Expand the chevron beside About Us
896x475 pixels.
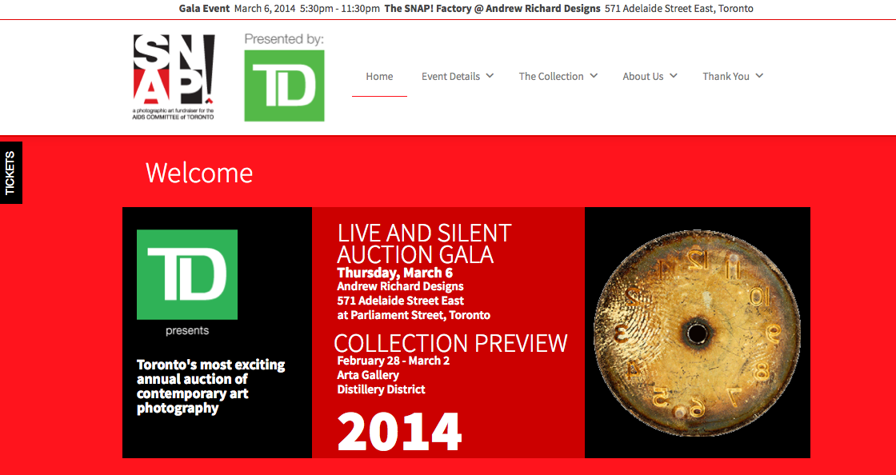(673, 75)
